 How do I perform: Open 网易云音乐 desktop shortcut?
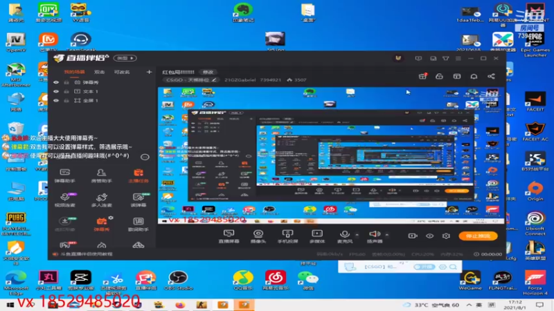[x=276, y=281]
